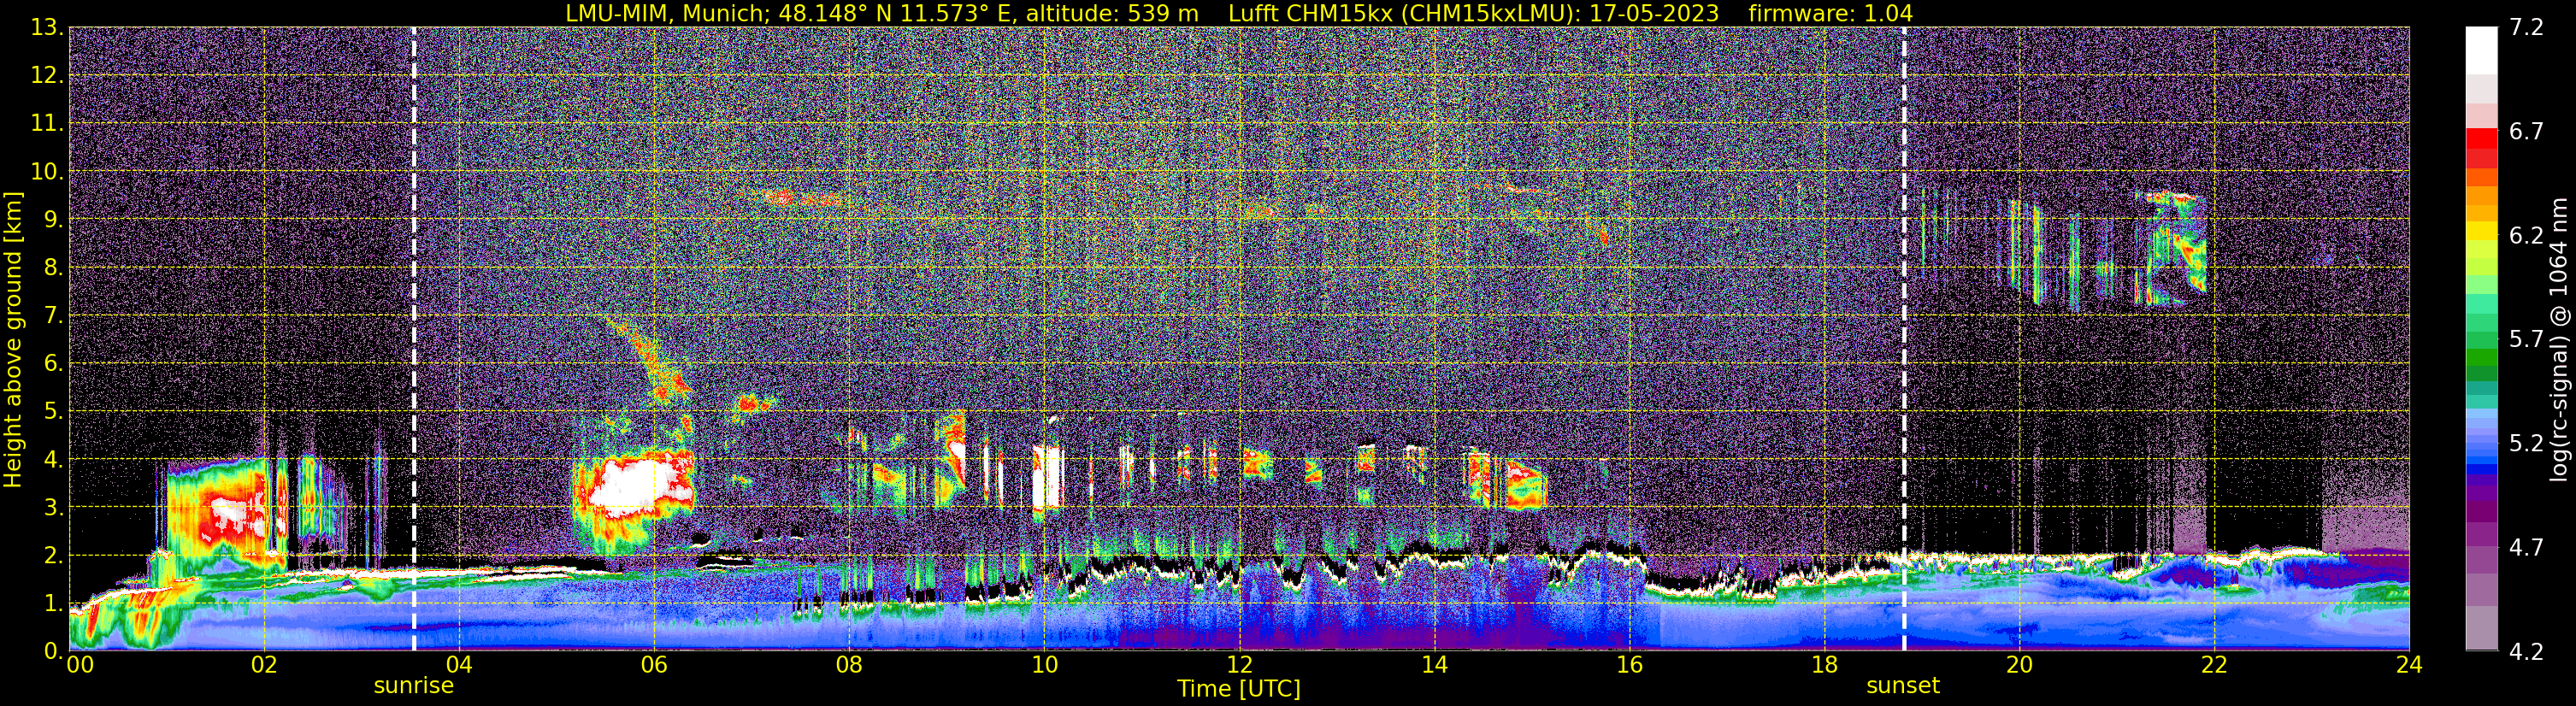This screenshot has height=706, width=2576.
Task: Click the height axis tick '8.'
Action: click(54, 268)
